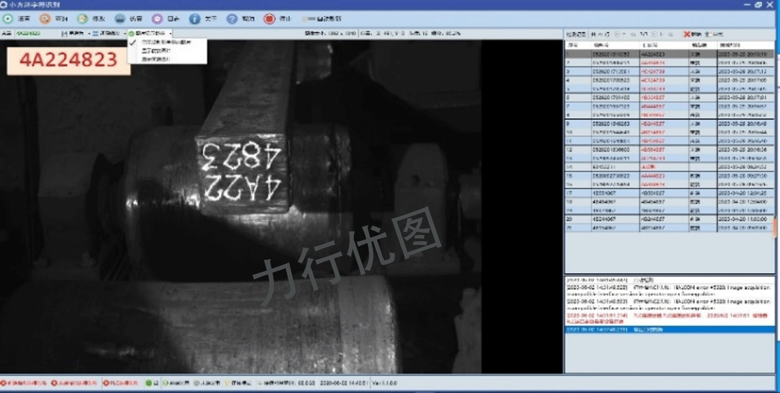Click the red X delete icon in records panel
The image size is (780, 393).
pos(687,34)
